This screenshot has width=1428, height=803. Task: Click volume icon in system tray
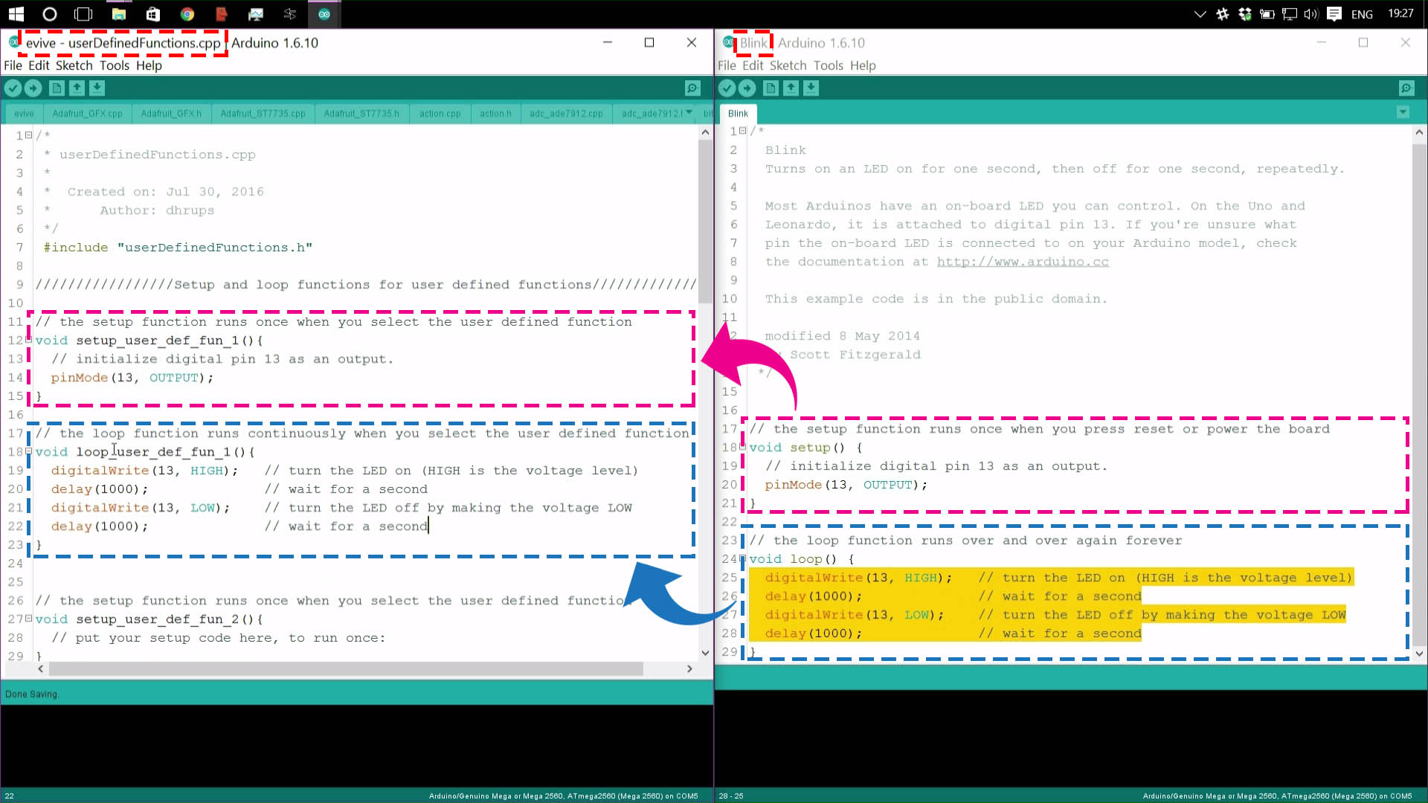[1311, 13]
